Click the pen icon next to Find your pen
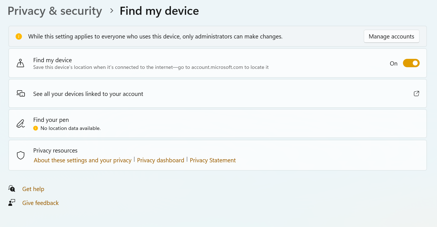Screen dimensions: 437x227 20,124
